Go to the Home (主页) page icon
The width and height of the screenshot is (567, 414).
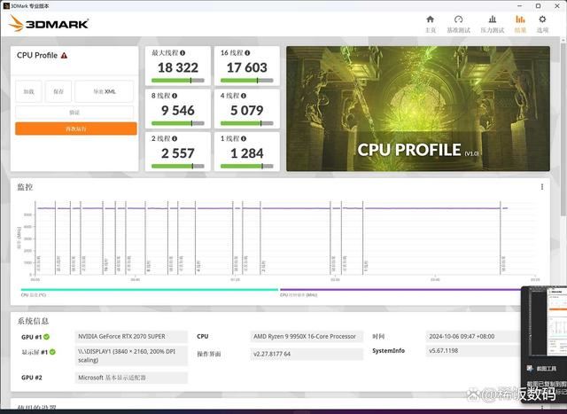[430, 20]
